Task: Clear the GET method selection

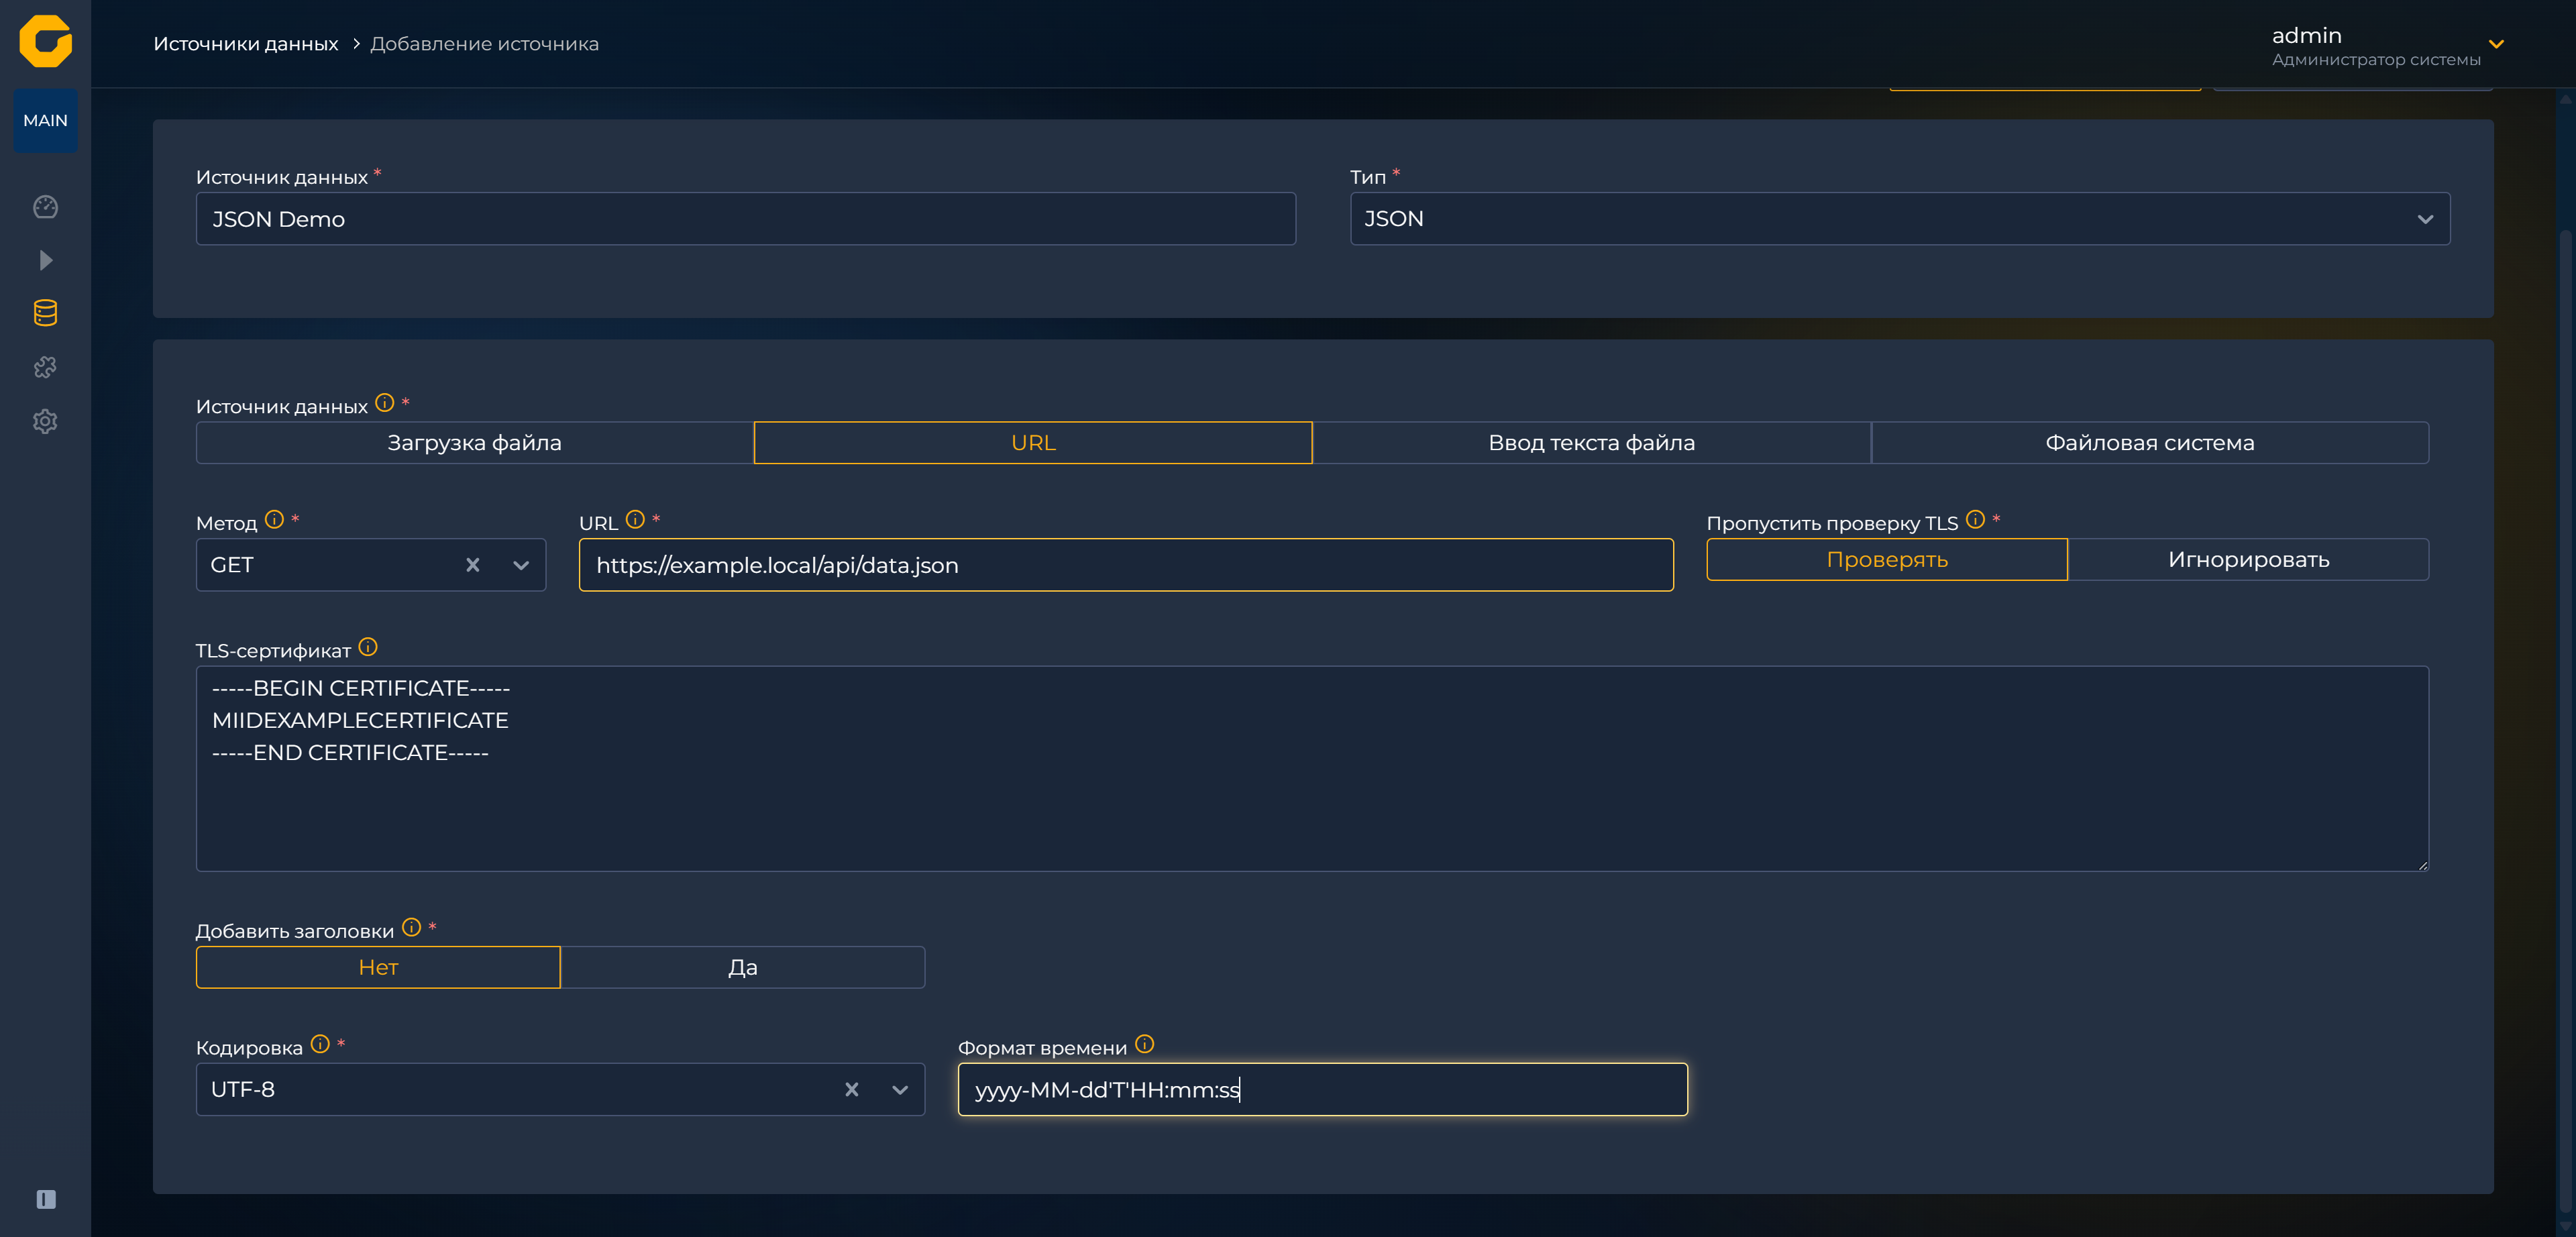Action: point(473,565)
